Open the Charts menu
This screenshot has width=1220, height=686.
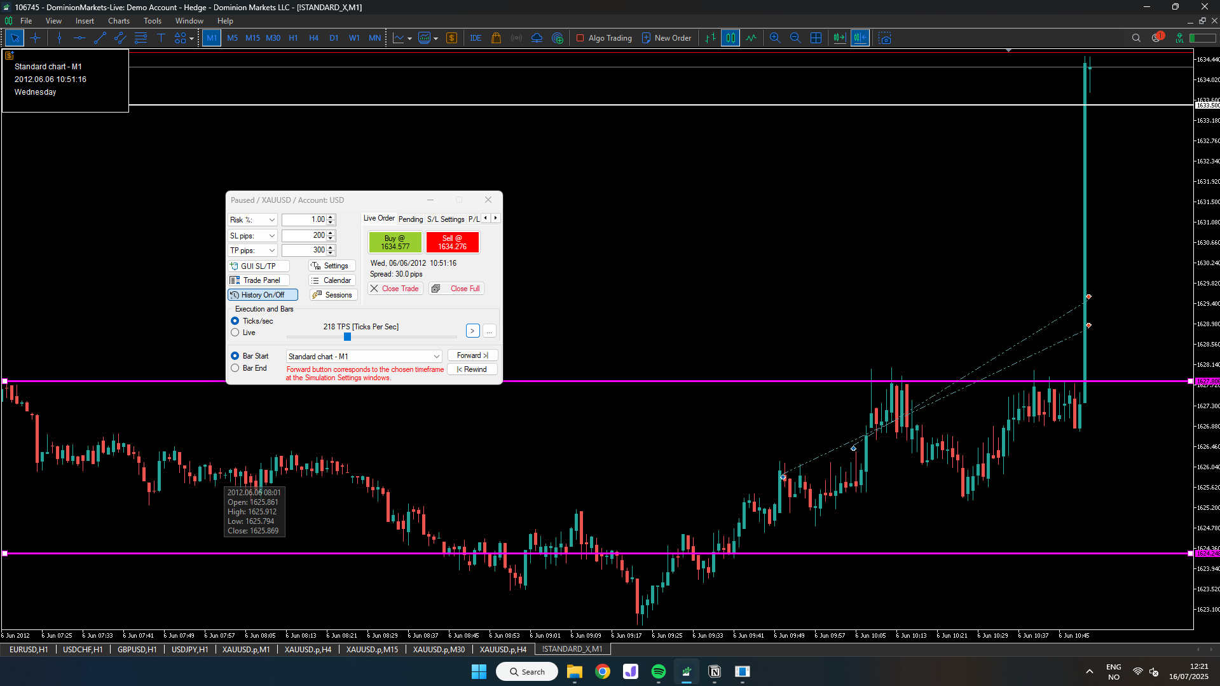119,21
